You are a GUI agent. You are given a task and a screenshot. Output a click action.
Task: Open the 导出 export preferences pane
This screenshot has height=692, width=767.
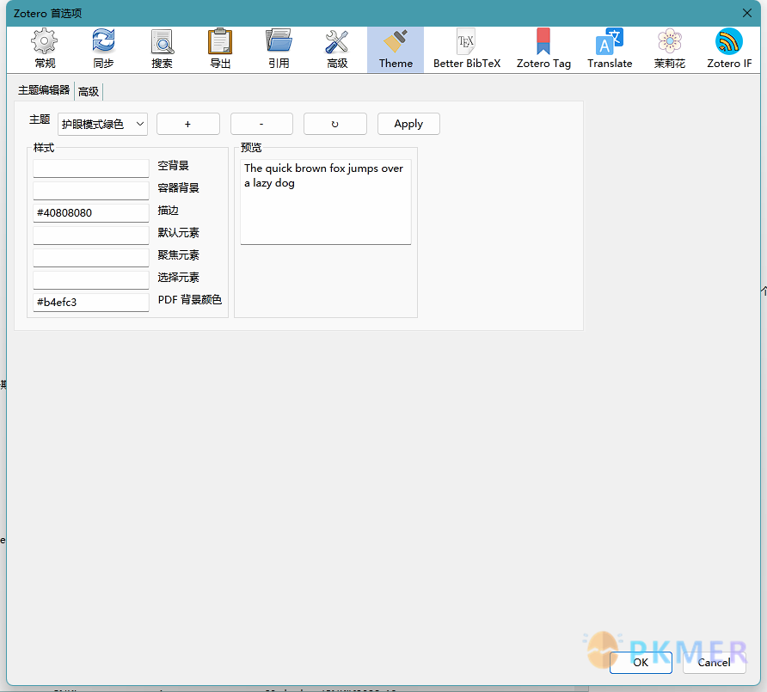click(x=220, y=49)
